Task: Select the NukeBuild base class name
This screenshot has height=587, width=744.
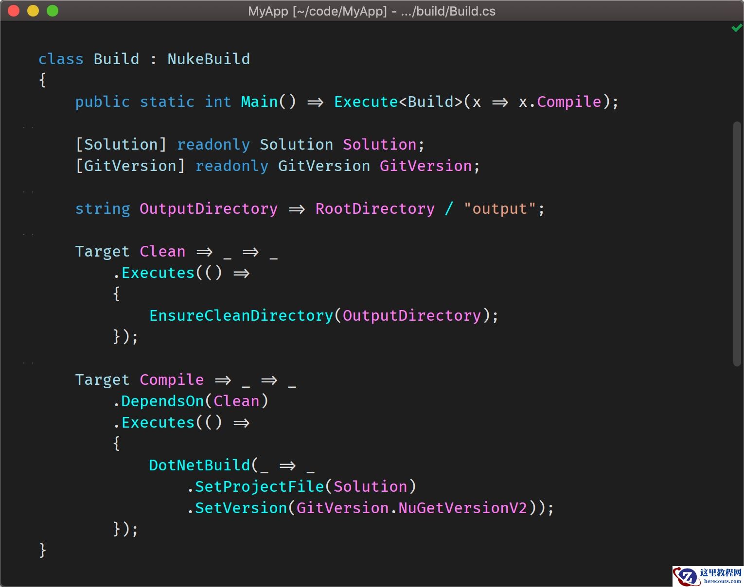Action: 209,58
